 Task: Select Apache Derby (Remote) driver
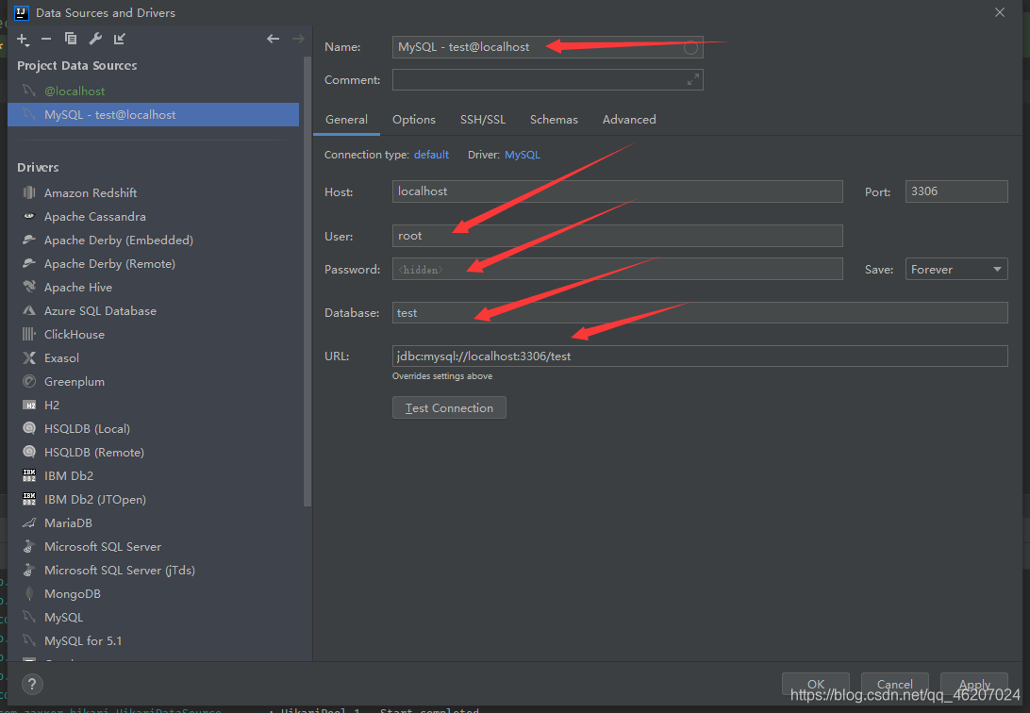pyautogui.click(x=109, y=264)
